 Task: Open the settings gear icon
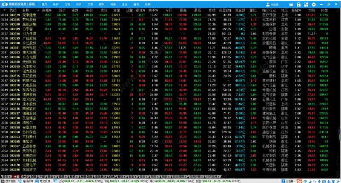[314, 5]
